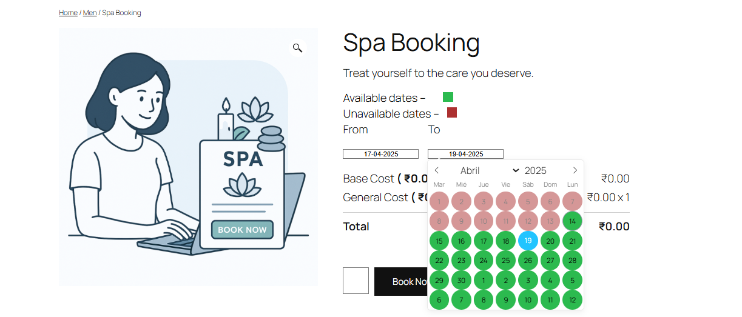742x317 pixels.
Task: Select date 22 in calendar
Action: click(439, 261)
